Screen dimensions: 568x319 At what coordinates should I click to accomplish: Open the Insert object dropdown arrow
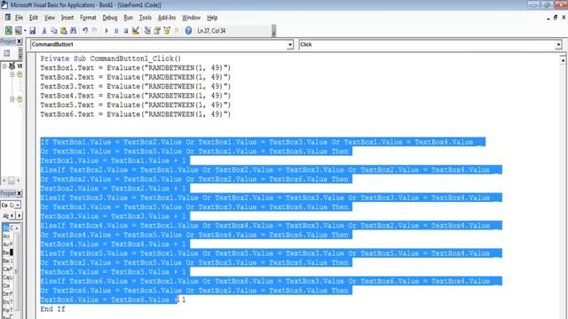pyautogui.click(x=25, y=31)
